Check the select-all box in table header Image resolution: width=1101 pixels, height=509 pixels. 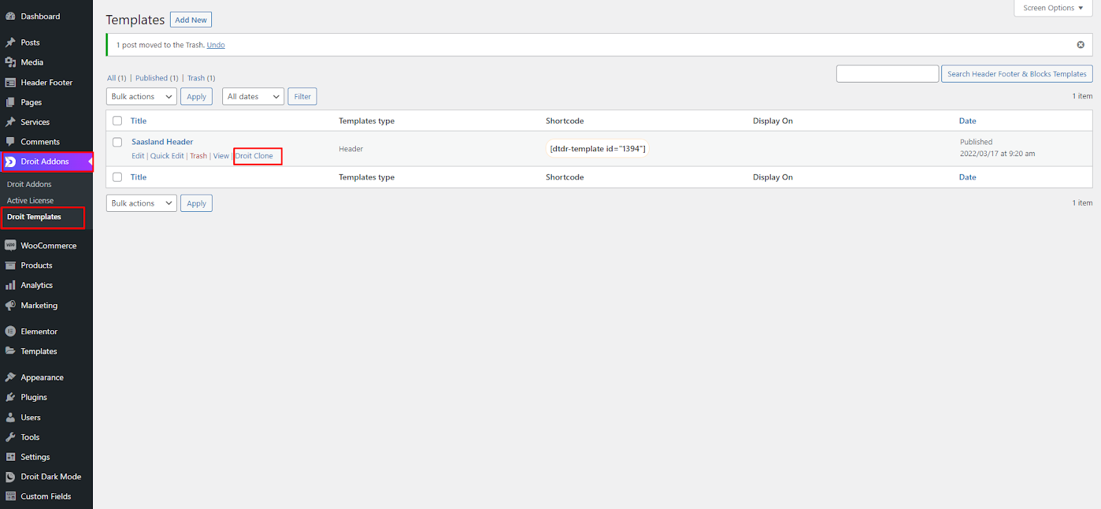(117, 121)
